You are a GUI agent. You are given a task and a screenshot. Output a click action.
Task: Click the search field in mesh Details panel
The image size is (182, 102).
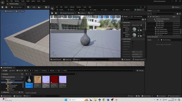coord(131,20)
